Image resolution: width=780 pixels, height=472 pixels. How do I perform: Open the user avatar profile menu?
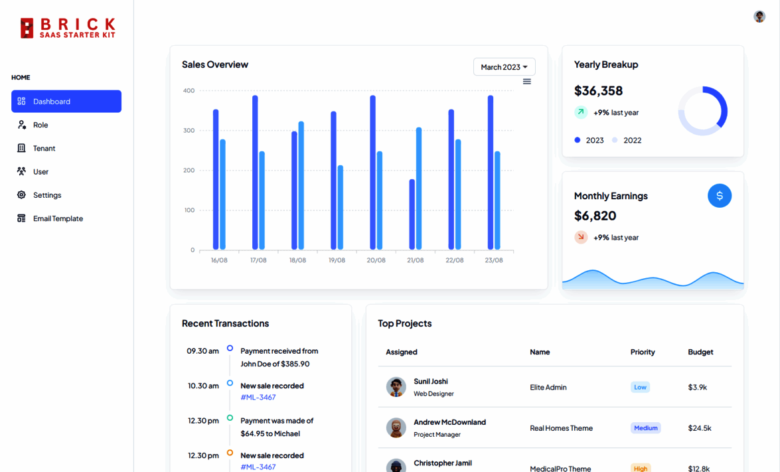759,17
